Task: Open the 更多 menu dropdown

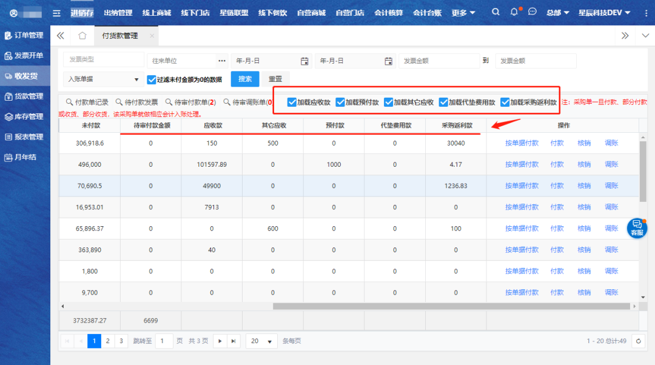Action: [463, 13]
